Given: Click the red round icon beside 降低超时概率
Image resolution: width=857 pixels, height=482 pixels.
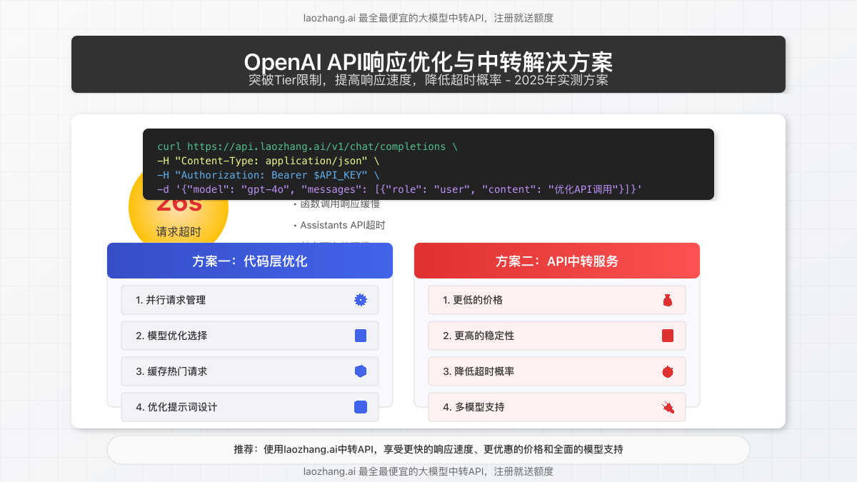Looking at the screenshot, I should (668, 371).
